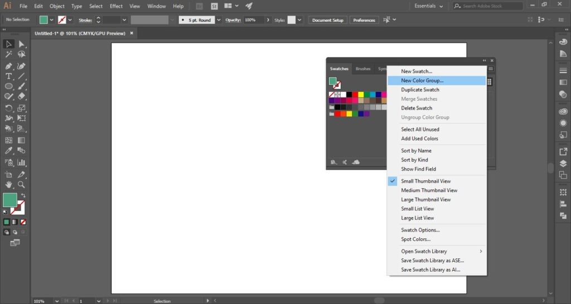
Task: Open the Window menu
Action: click(x=157, y=6)
